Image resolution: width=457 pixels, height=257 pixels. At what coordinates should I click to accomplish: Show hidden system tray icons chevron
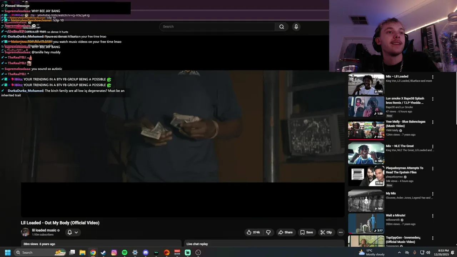tap(399, 252)
